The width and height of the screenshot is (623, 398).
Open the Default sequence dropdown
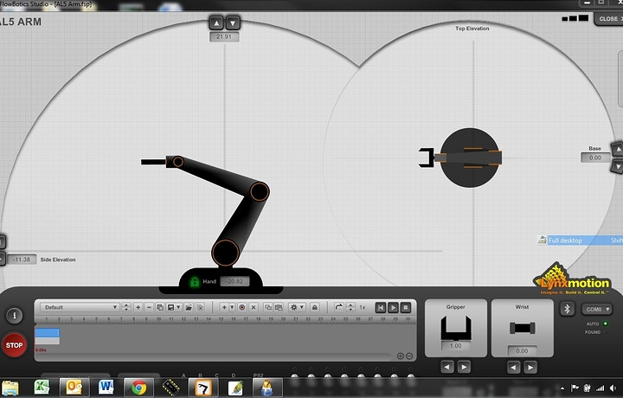click(80, 307)
